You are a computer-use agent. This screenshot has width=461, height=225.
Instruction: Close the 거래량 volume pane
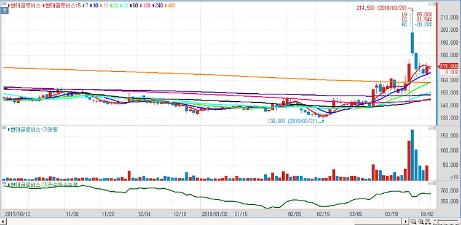click(x=434, y=129)
